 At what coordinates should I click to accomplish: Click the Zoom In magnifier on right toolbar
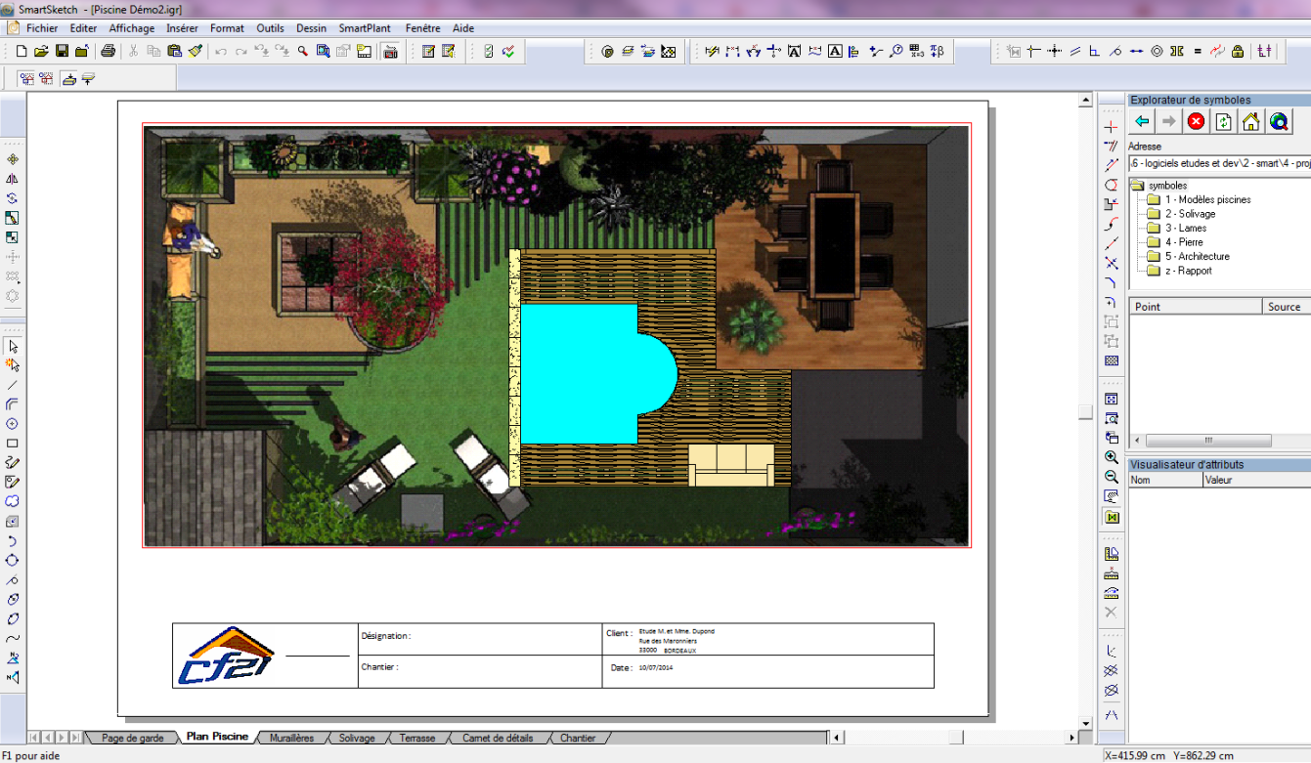(1111, 457)
